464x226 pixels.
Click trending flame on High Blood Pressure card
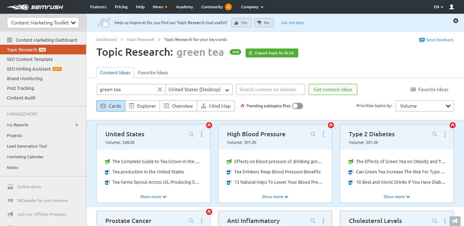pyautogui.click(x=331, y=125)
